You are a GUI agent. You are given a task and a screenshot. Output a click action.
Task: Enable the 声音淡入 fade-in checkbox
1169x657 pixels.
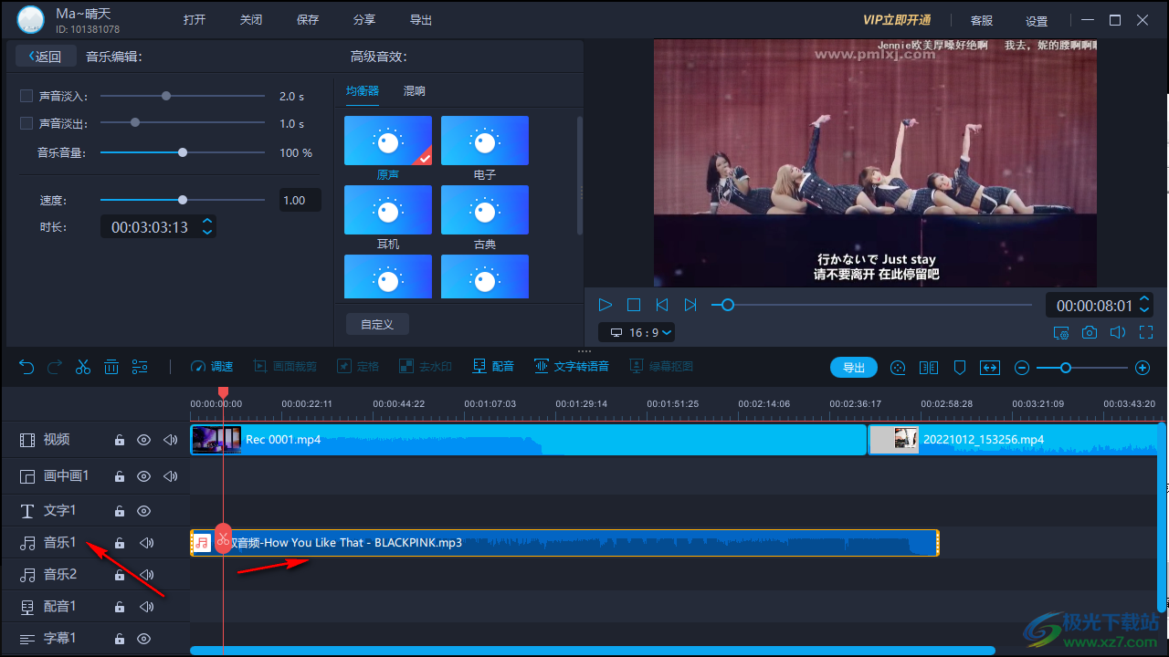26,95
